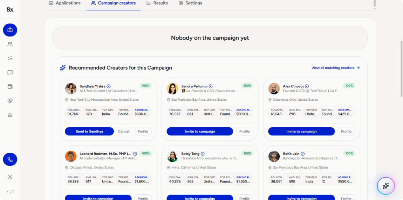Click 'Irvine, California, United States' location
Viewport: 403px width, 200px height.
tap(194, 167)
